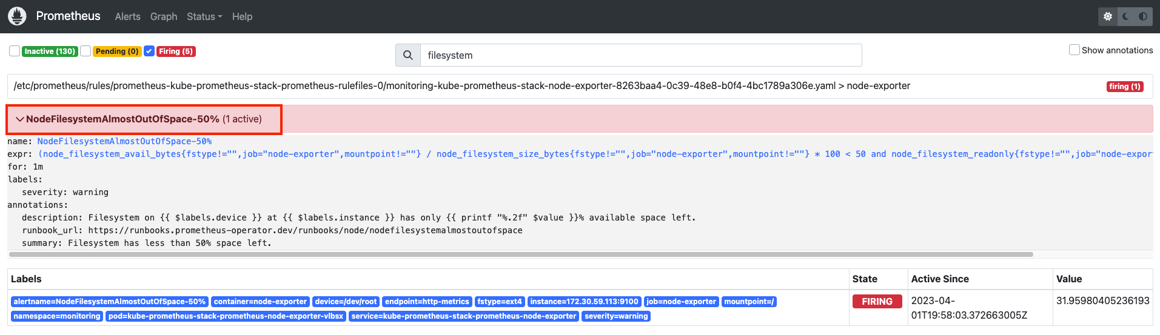Click the mountpoint=/ label badge
The image size is (1160, 335).
(749, 302)
